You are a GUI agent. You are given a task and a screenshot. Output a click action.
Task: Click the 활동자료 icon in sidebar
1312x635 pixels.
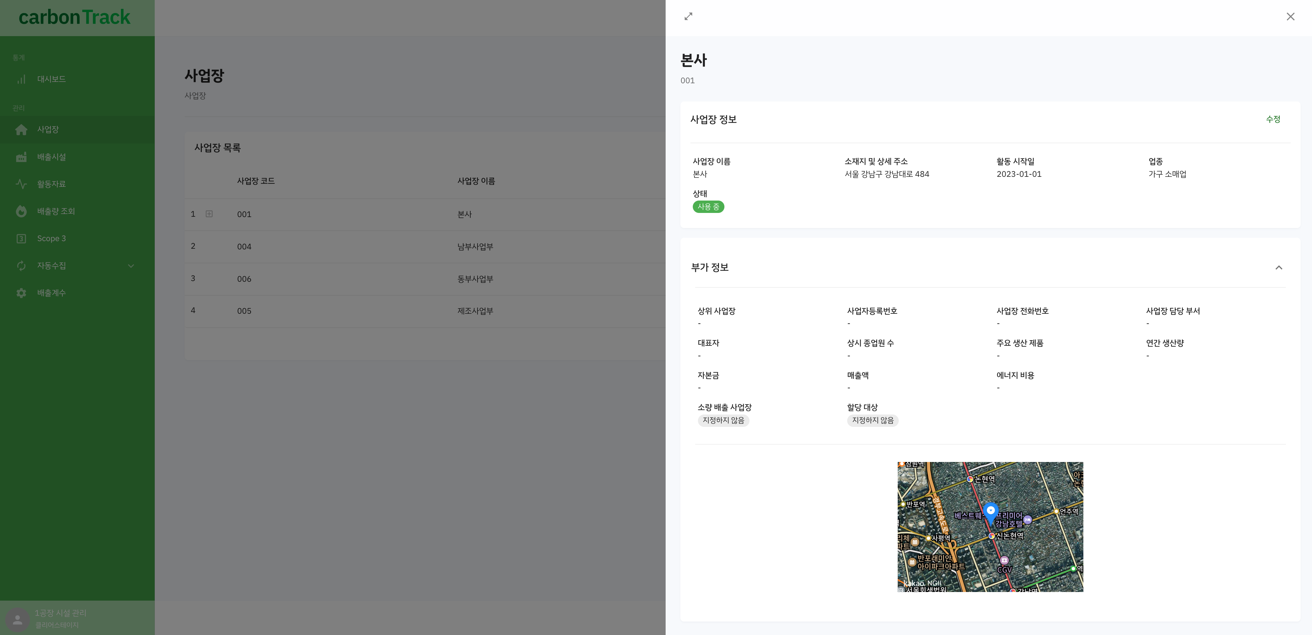click(21, 184)
